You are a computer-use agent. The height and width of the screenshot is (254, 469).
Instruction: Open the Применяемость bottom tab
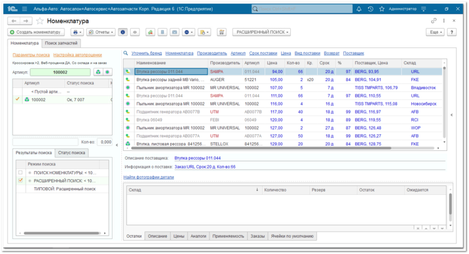(x=228, y=236)
